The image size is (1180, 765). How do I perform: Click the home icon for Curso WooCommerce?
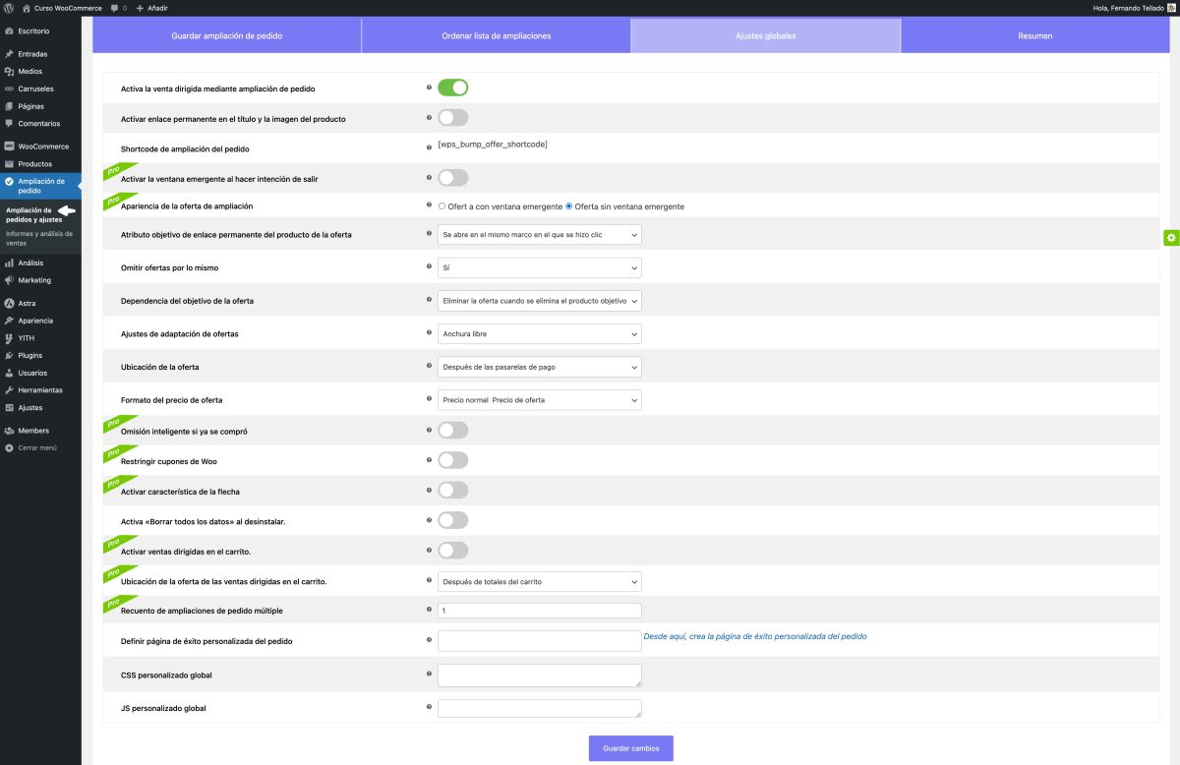pos(27,8)
